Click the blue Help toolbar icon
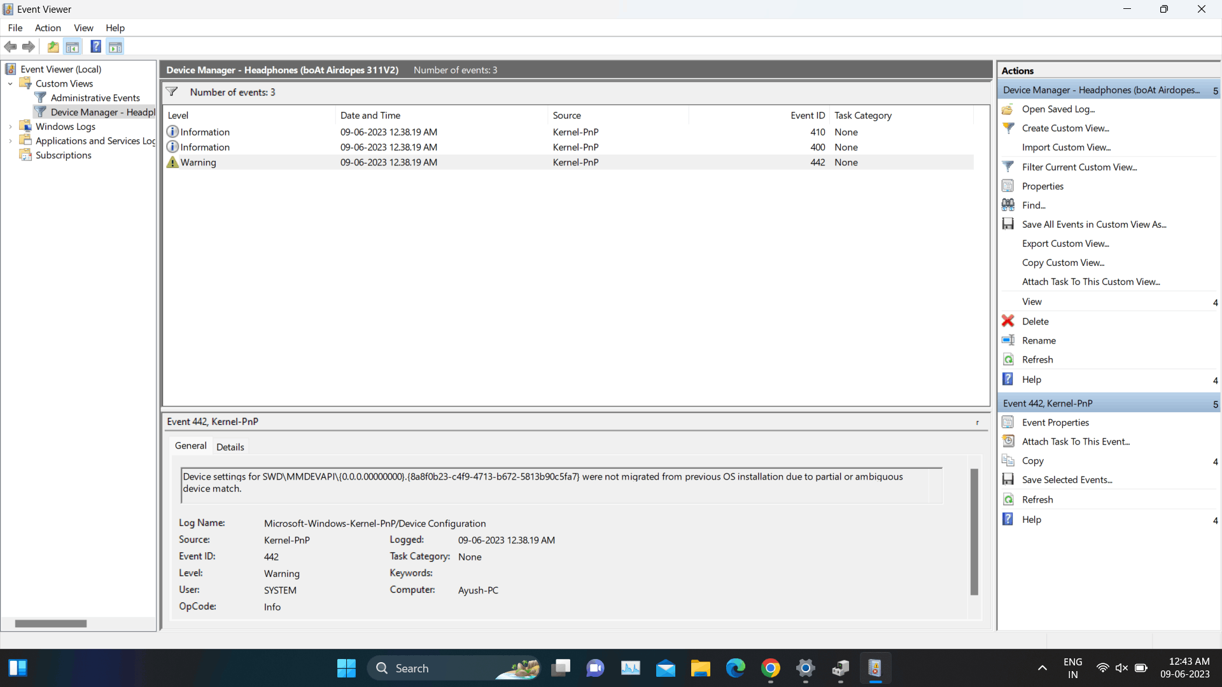 click(x=95, y=46)
